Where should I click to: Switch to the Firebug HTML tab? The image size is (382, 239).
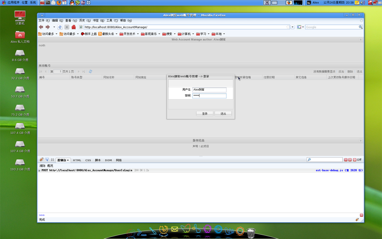tap(77, 160)
